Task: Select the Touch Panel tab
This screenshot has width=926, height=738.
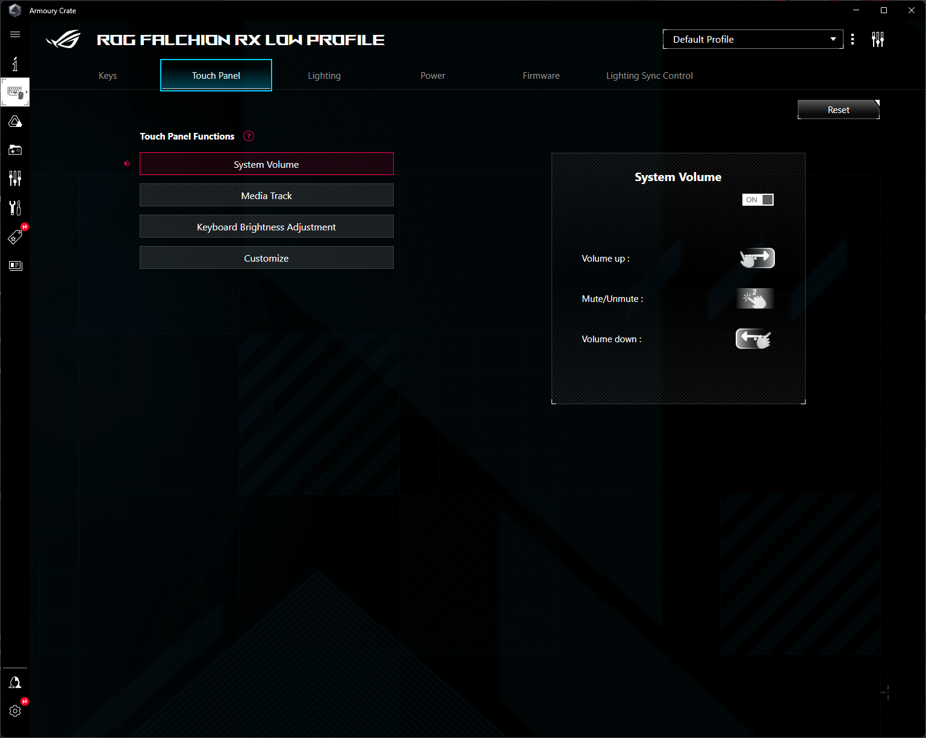Action: pyautogui.click(x=216, y=75)
